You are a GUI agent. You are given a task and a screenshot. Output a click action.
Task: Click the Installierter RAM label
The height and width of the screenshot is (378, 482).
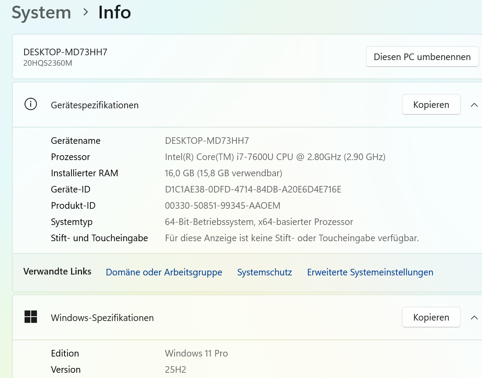click(85, 173)
